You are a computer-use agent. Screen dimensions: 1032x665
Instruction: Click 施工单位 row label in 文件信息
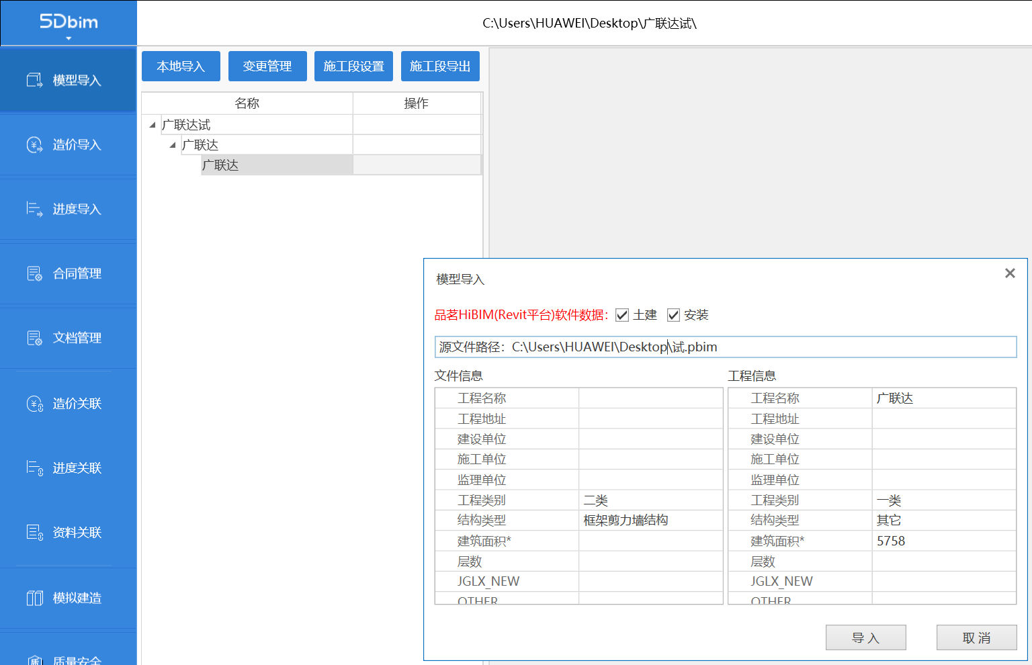tap(482, 459)
